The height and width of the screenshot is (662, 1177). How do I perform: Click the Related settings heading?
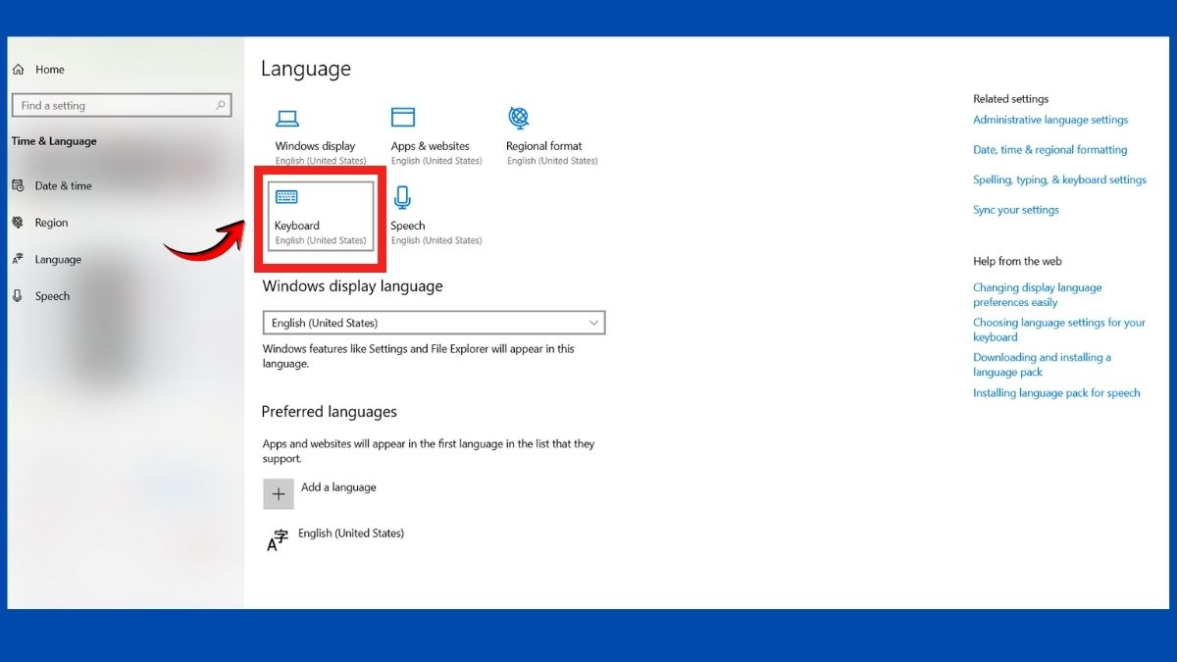[x=1010, y=99]
